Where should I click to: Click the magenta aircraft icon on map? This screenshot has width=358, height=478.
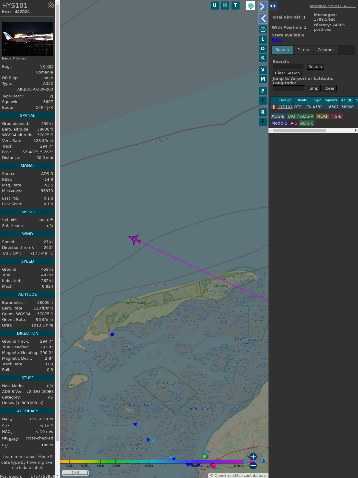(135, 239)
